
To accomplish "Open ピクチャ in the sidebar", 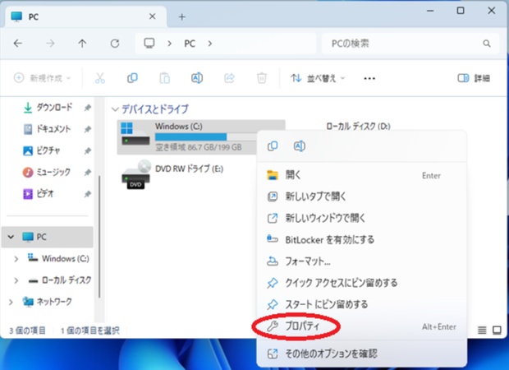I will pos(42,150).
